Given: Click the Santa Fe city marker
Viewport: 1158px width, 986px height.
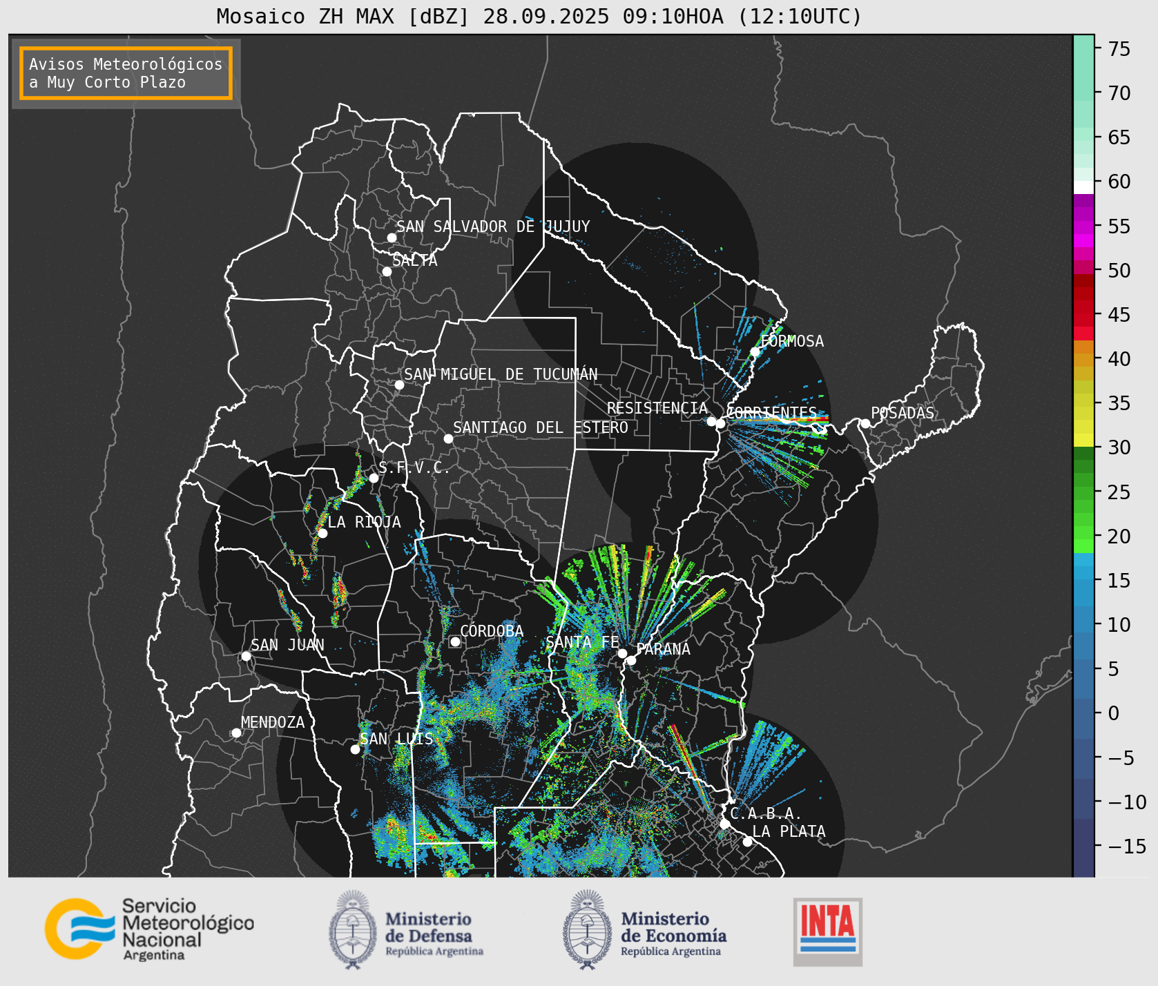Looking at the screenshot, I should [x=622, y=653].
